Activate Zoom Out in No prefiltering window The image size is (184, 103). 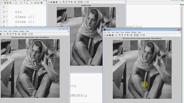(x=10, y=34)
